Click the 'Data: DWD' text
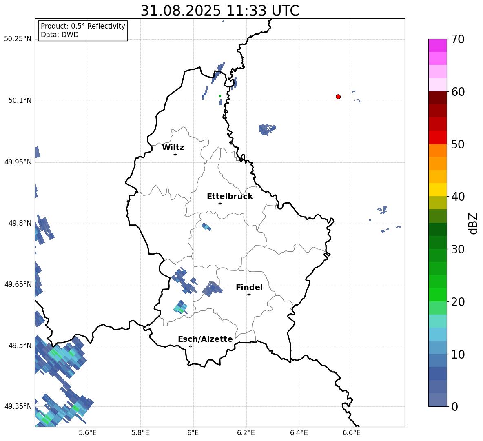The height and width of the screenshot is (441, 483). pyautogui.click(x=60, y=35)
